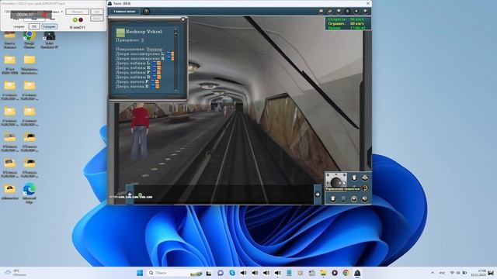Toggle orange button for Дверь кабины R
Screen dimensions: 497x279
(x=158, y=67)
